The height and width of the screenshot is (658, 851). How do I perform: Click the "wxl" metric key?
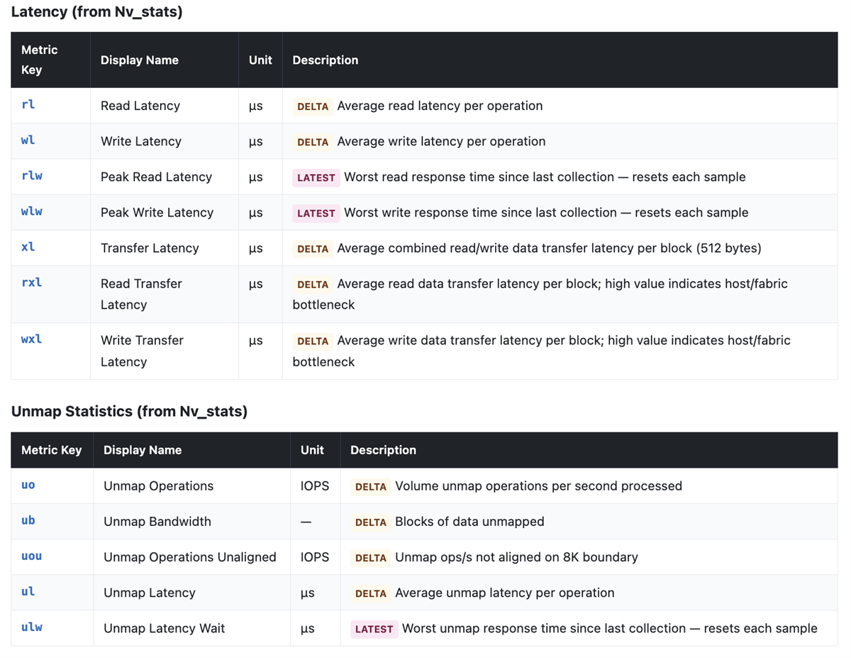pos(32,339)
